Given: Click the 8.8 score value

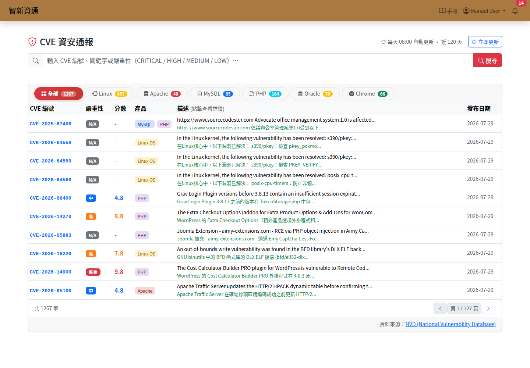Looking at the screenshot, I should pyautogui.click(x=119, y=216).
